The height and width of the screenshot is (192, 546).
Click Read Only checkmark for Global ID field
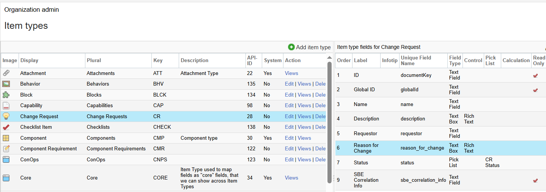click(535, 90)
